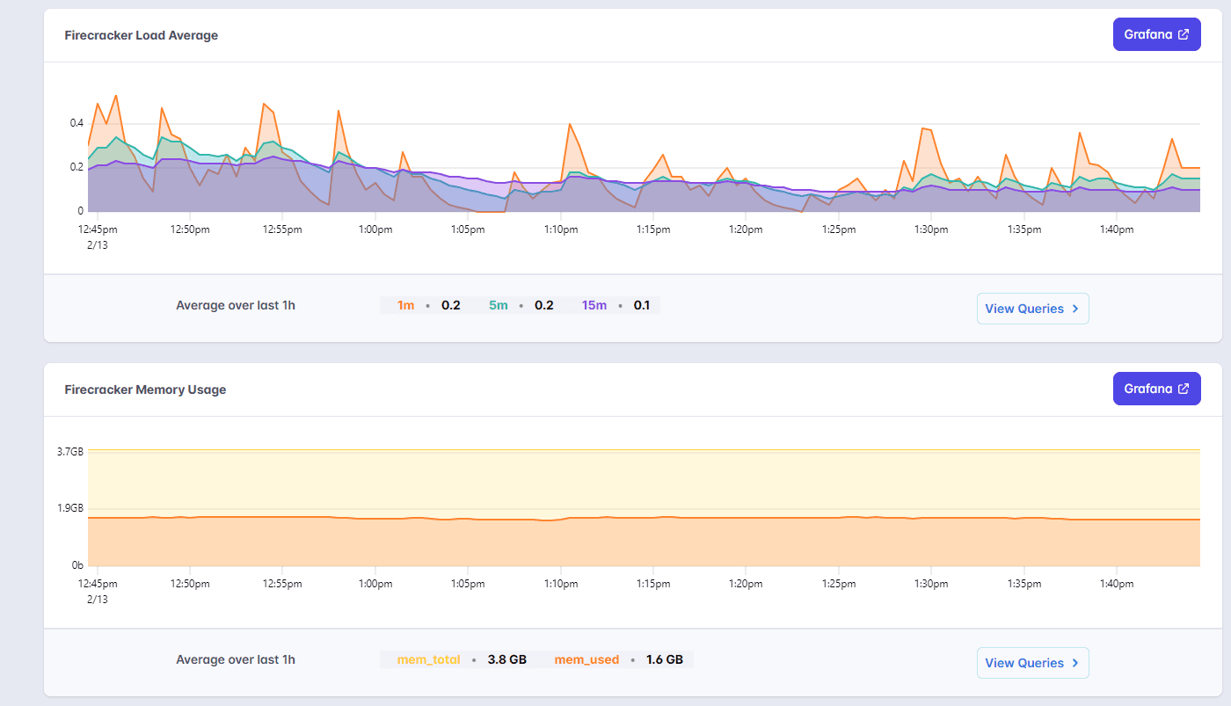This screenshot has height=706, width=1231.
Task: Toggle the 1m series in the legend
Action: pos(405,305)
